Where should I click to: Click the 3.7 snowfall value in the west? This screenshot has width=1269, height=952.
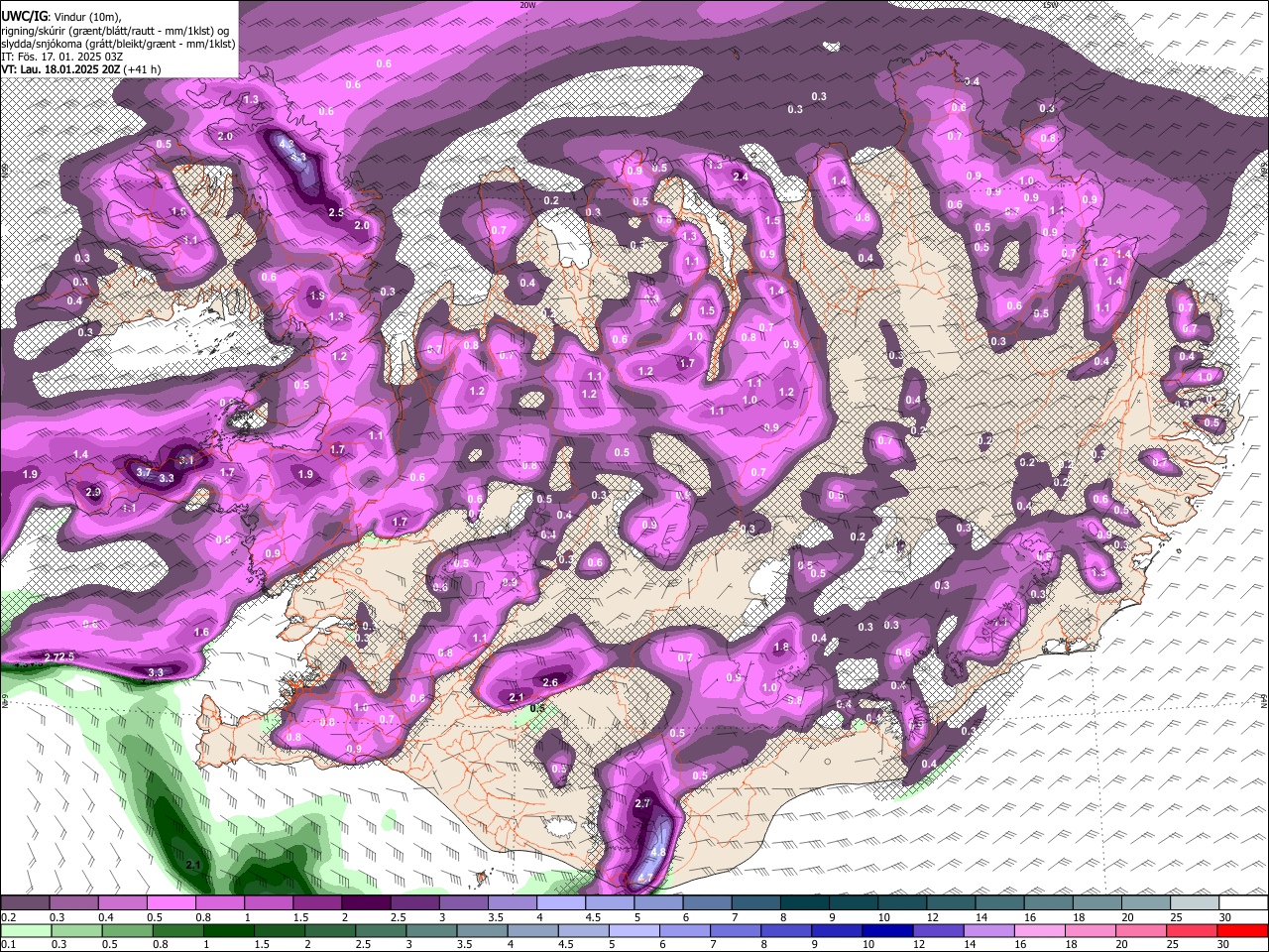144,473
